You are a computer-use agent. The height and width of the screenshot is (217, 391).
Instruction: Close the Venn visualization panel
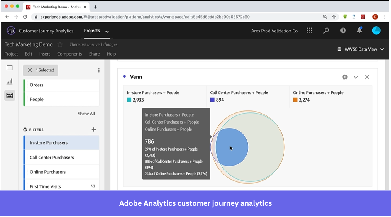tap(367, 77)
